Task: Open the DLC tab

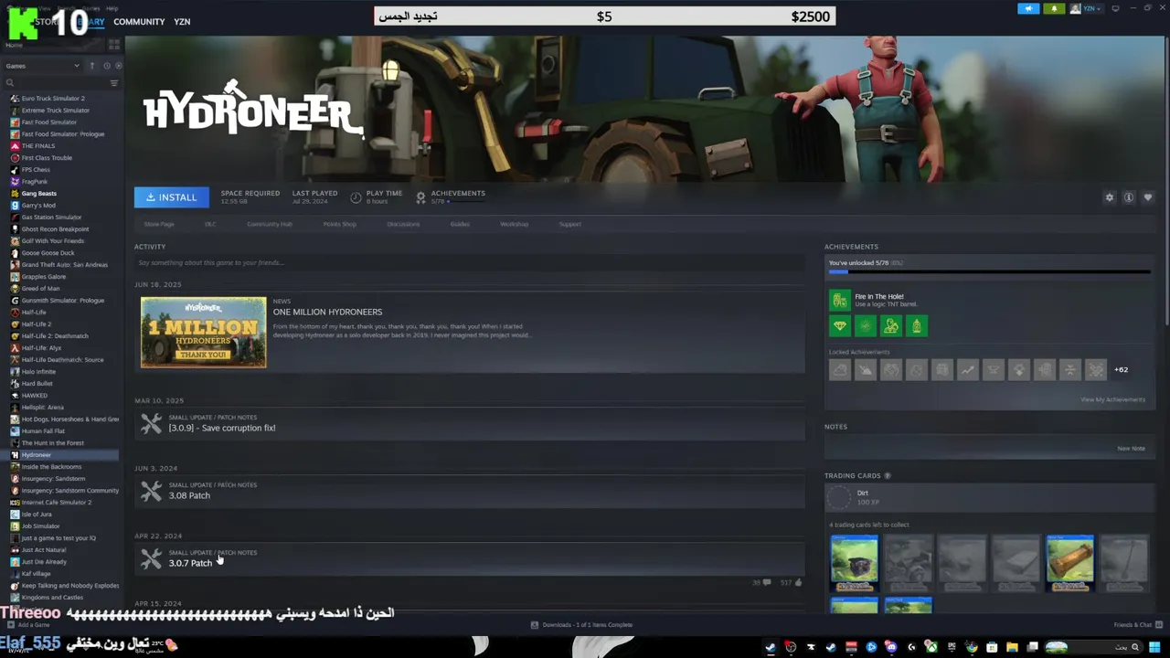Action: click(210, 224)
